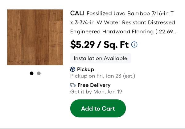Switch to the second image carousel dot
185x129 pixels.
point(39,73)
